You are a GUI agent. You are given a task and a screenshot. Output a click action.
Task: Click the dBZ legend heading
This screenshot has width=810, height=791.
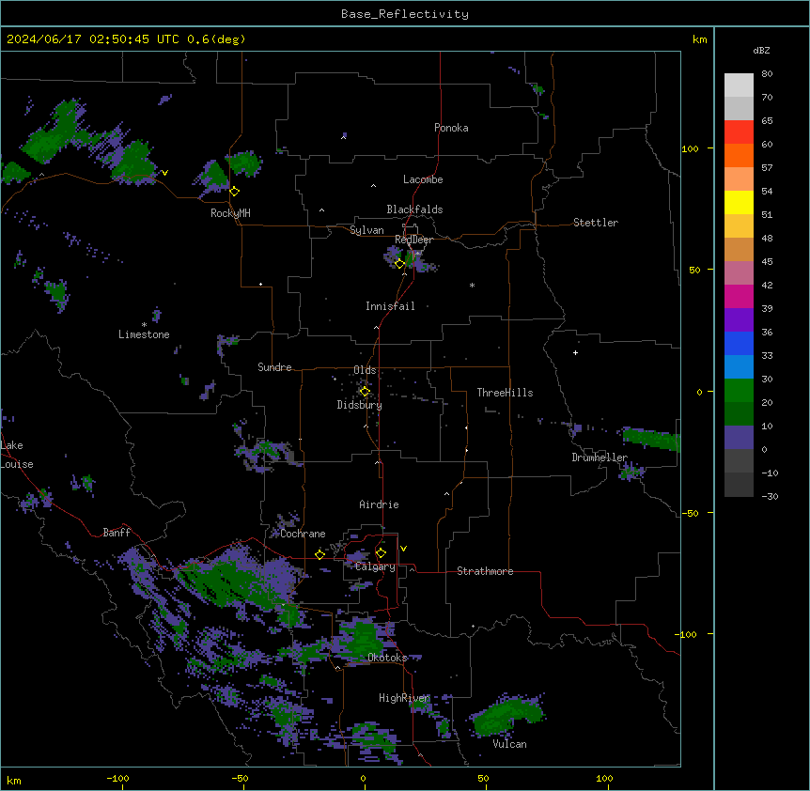pyautogui.click(x=761, y=51)
